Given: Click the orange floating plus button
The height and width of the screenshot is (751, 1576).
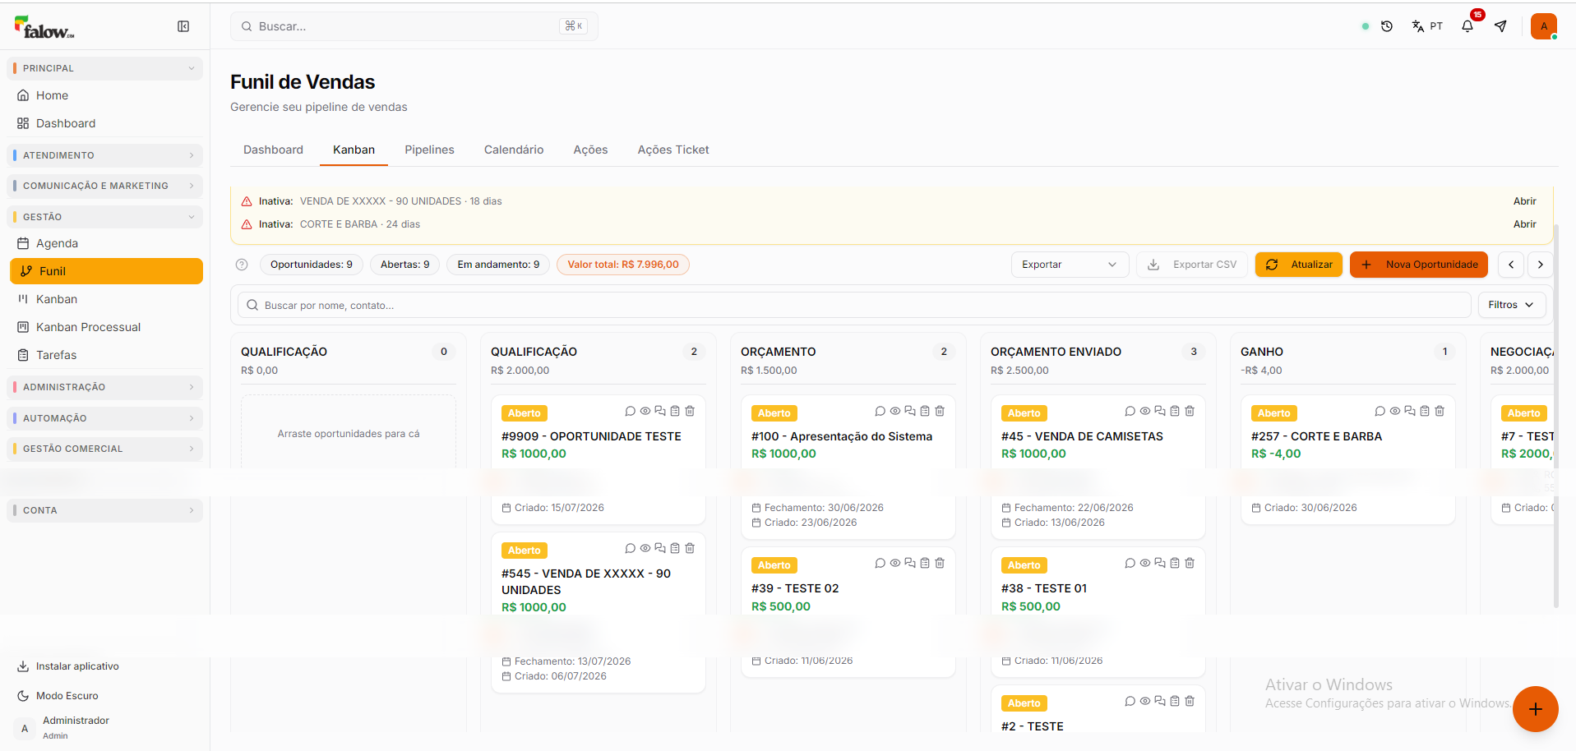Looking at the screenshot, I should pyautogui.click(x=1536, y=709).
